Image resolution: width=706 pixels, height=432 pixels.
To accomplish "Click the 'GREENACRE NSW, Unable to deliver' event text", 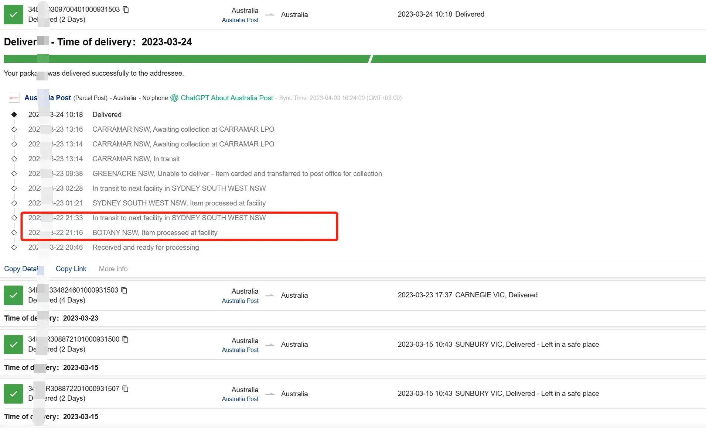I will click(x=237, y=174).
